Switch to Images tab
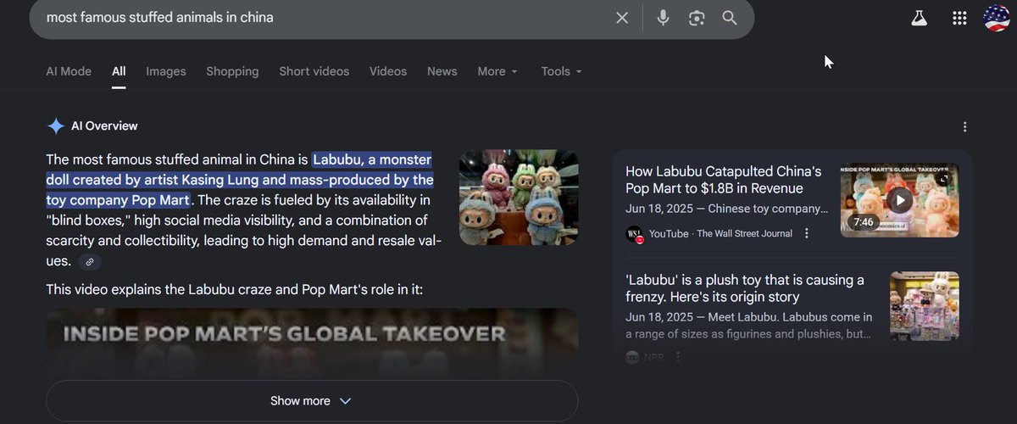1017x424 pixels. 166,71
